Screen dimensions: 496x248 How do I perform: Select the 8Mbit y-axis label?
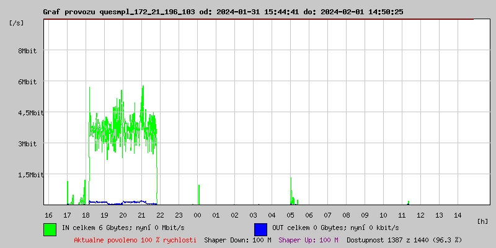(x=27, y=51)
